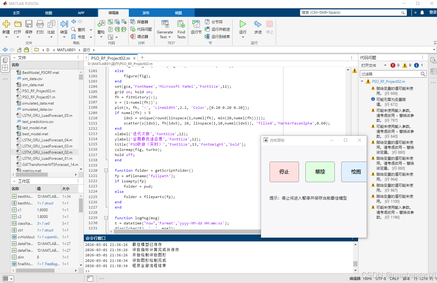The image size is (437, 283).
Task: Click 继续 button in 控制面板 window
Action: pyautogui.click(x=320, y=172)
